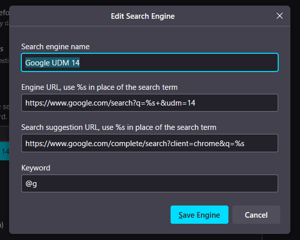Click the Save Engine button

(199, 215)
